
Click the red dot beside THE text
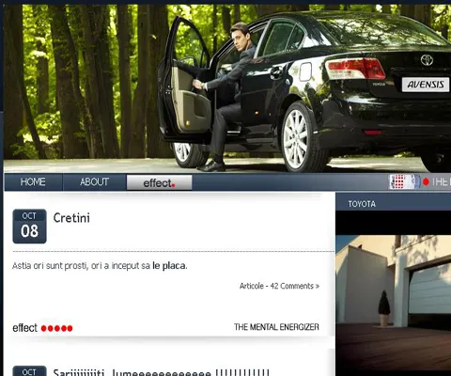(x=426, y=181)
